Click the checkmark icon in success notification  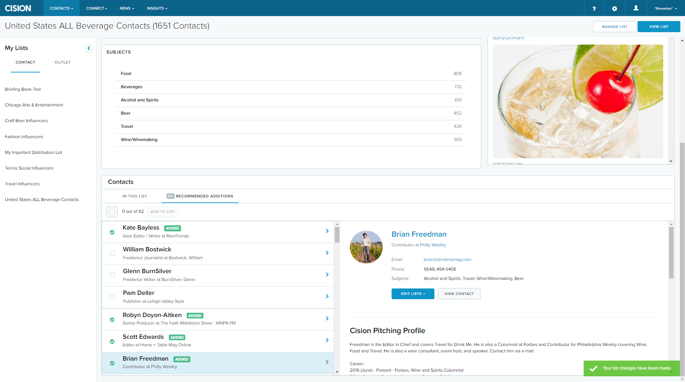pyautogui.click(x=593, y=368)
